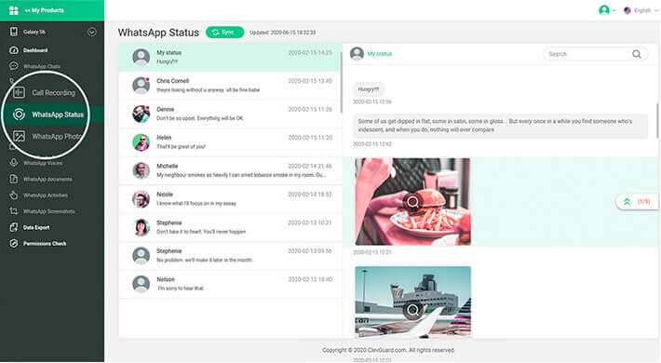Click the search magnifier icon
The width and height of the screenshot is (661, 363).
pos(637,54)
